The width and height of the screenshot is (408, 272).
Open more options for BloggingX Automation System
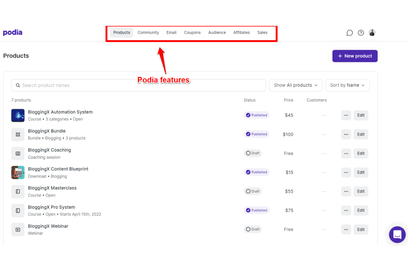pyautogui.click(x=346, y=115)
